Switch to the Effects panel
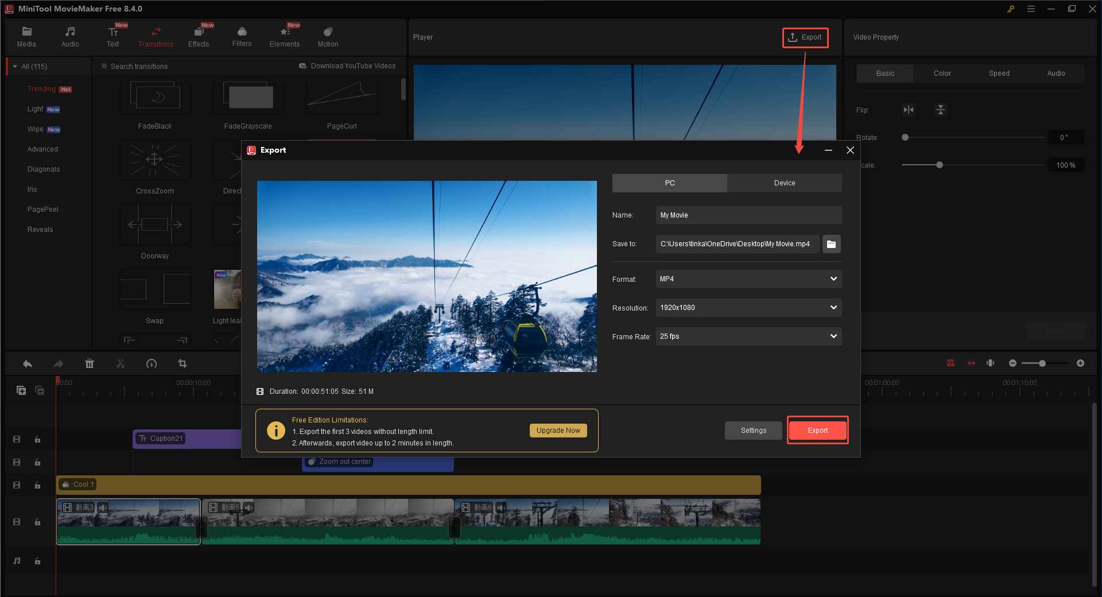 coord(199,36)
